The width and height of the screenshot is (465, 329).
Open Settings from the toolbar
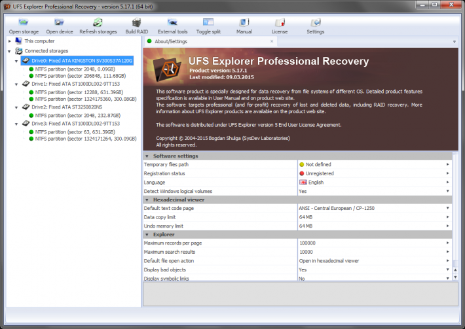316,22
